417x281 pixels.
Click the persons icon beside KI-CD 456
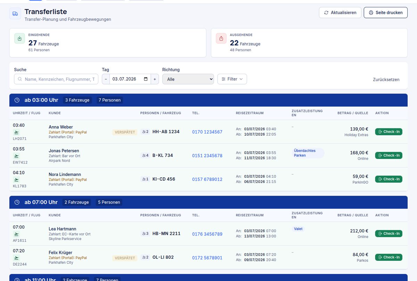click(144, 179)
